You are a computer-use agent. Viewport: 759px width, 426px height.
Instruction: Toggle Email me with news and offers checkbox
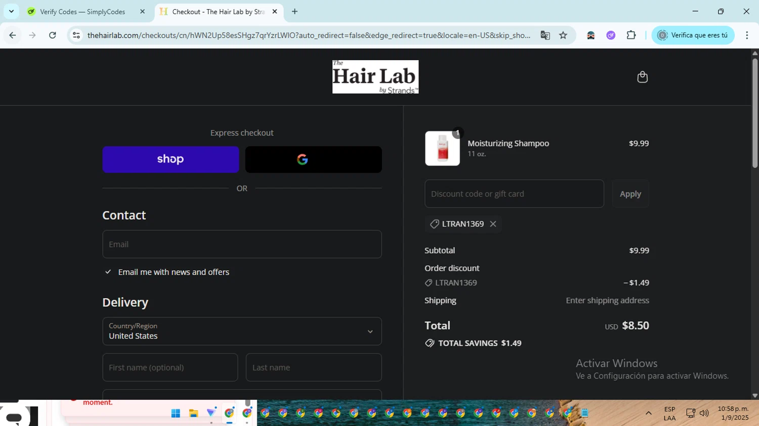coord(108,272)
